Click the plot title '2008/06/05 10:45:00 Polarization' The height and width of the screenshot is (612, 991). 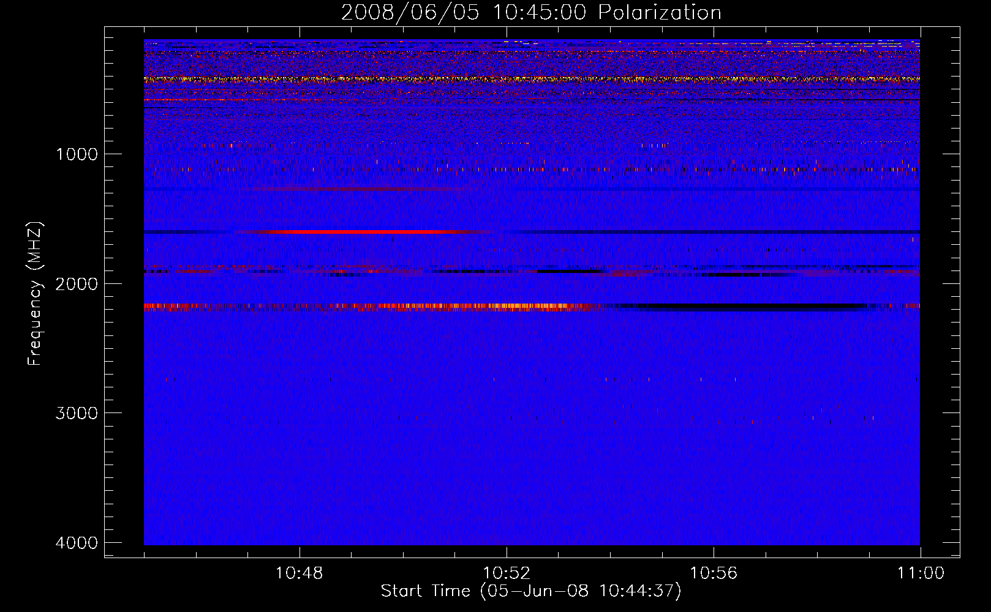[x=531, y=13]
